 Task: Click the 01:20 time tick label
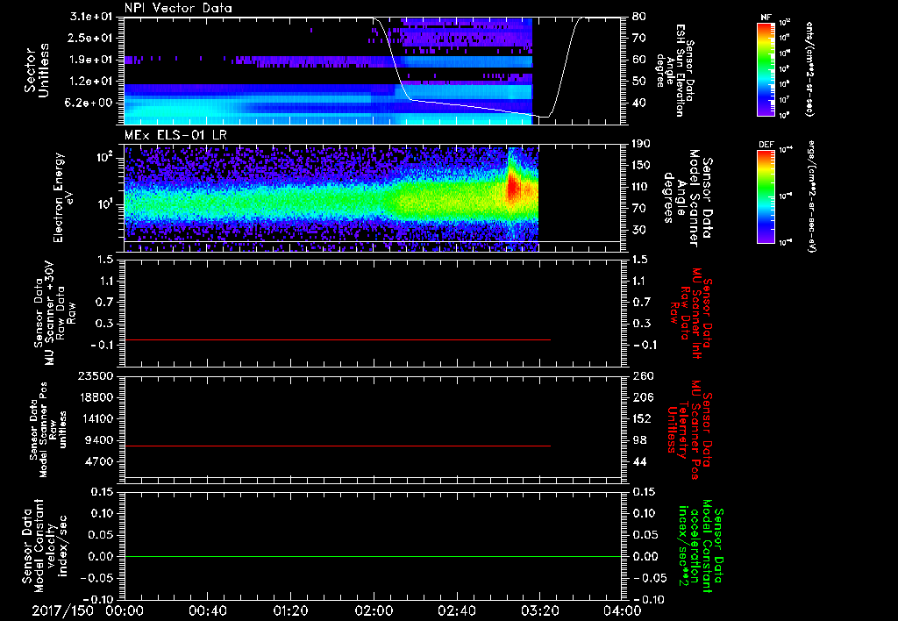click(290, 610)
